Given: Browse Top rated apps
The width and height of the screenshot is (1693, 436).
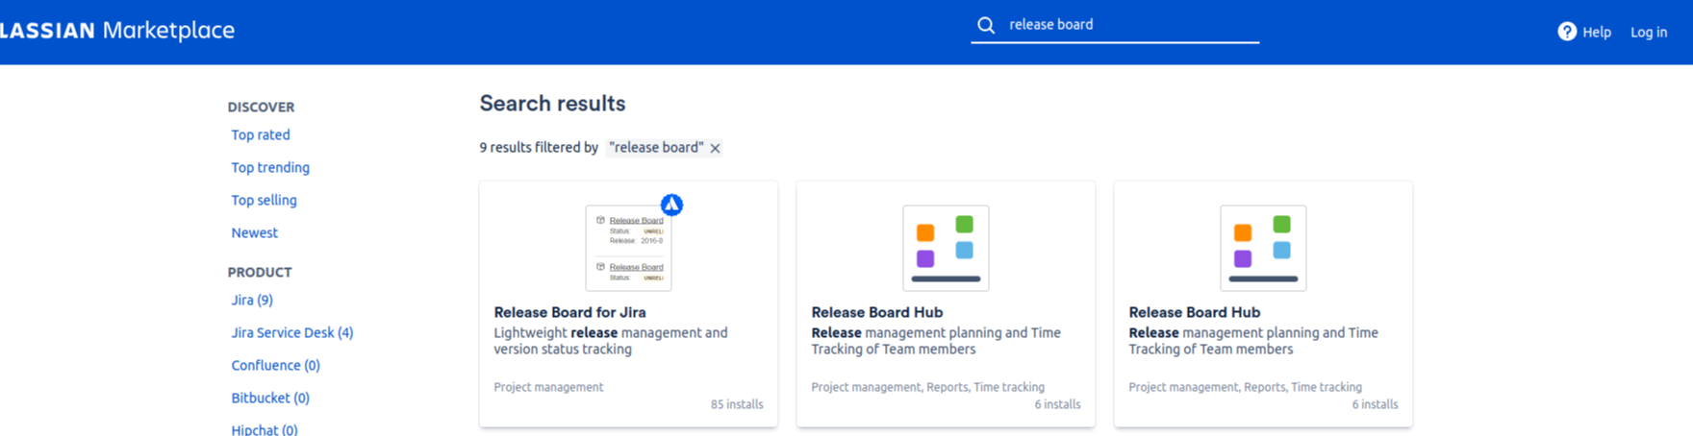Looking at the screenshot, I should (x=261, y=135).
